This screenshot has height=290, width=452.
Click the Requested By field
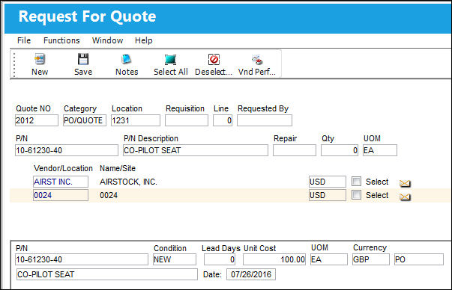pos(265,120)
